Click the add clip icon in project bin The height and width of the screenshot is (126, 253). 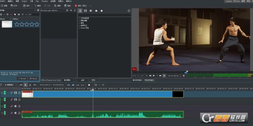tap(1, 15)
